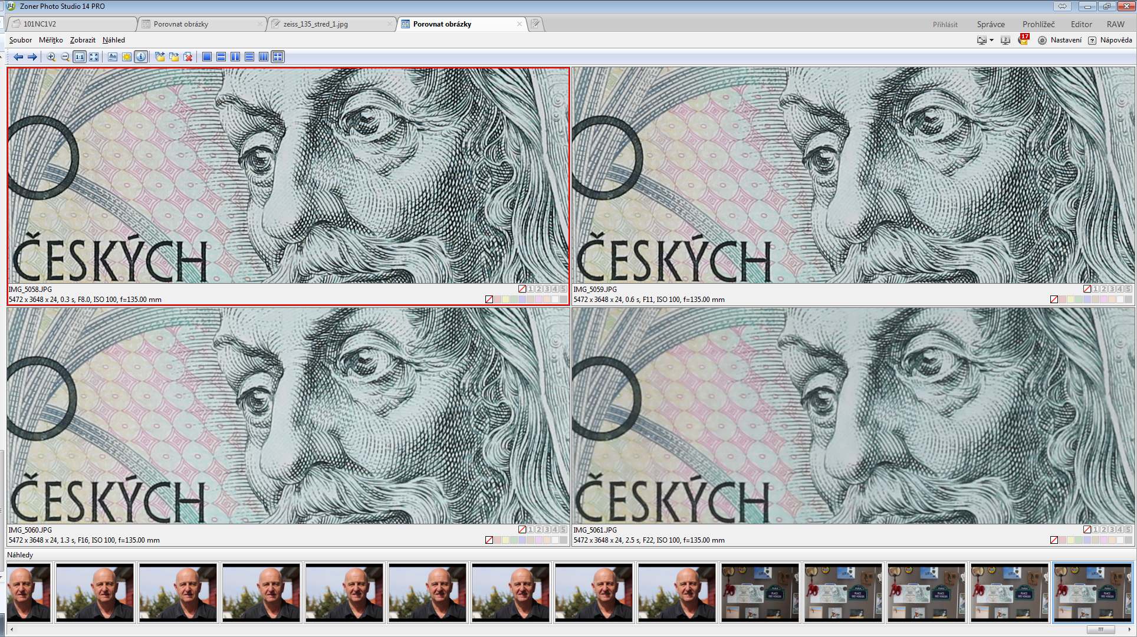Select the four-pane grid layout
This screenshot has height=637, width=1137.
click(278, 57)
